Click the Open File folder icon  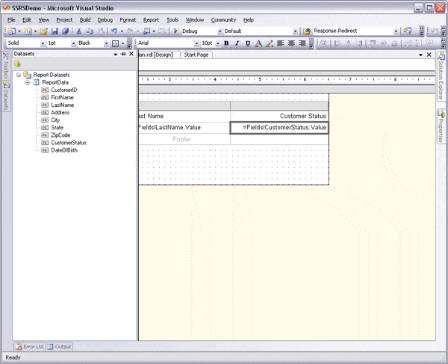43,31
